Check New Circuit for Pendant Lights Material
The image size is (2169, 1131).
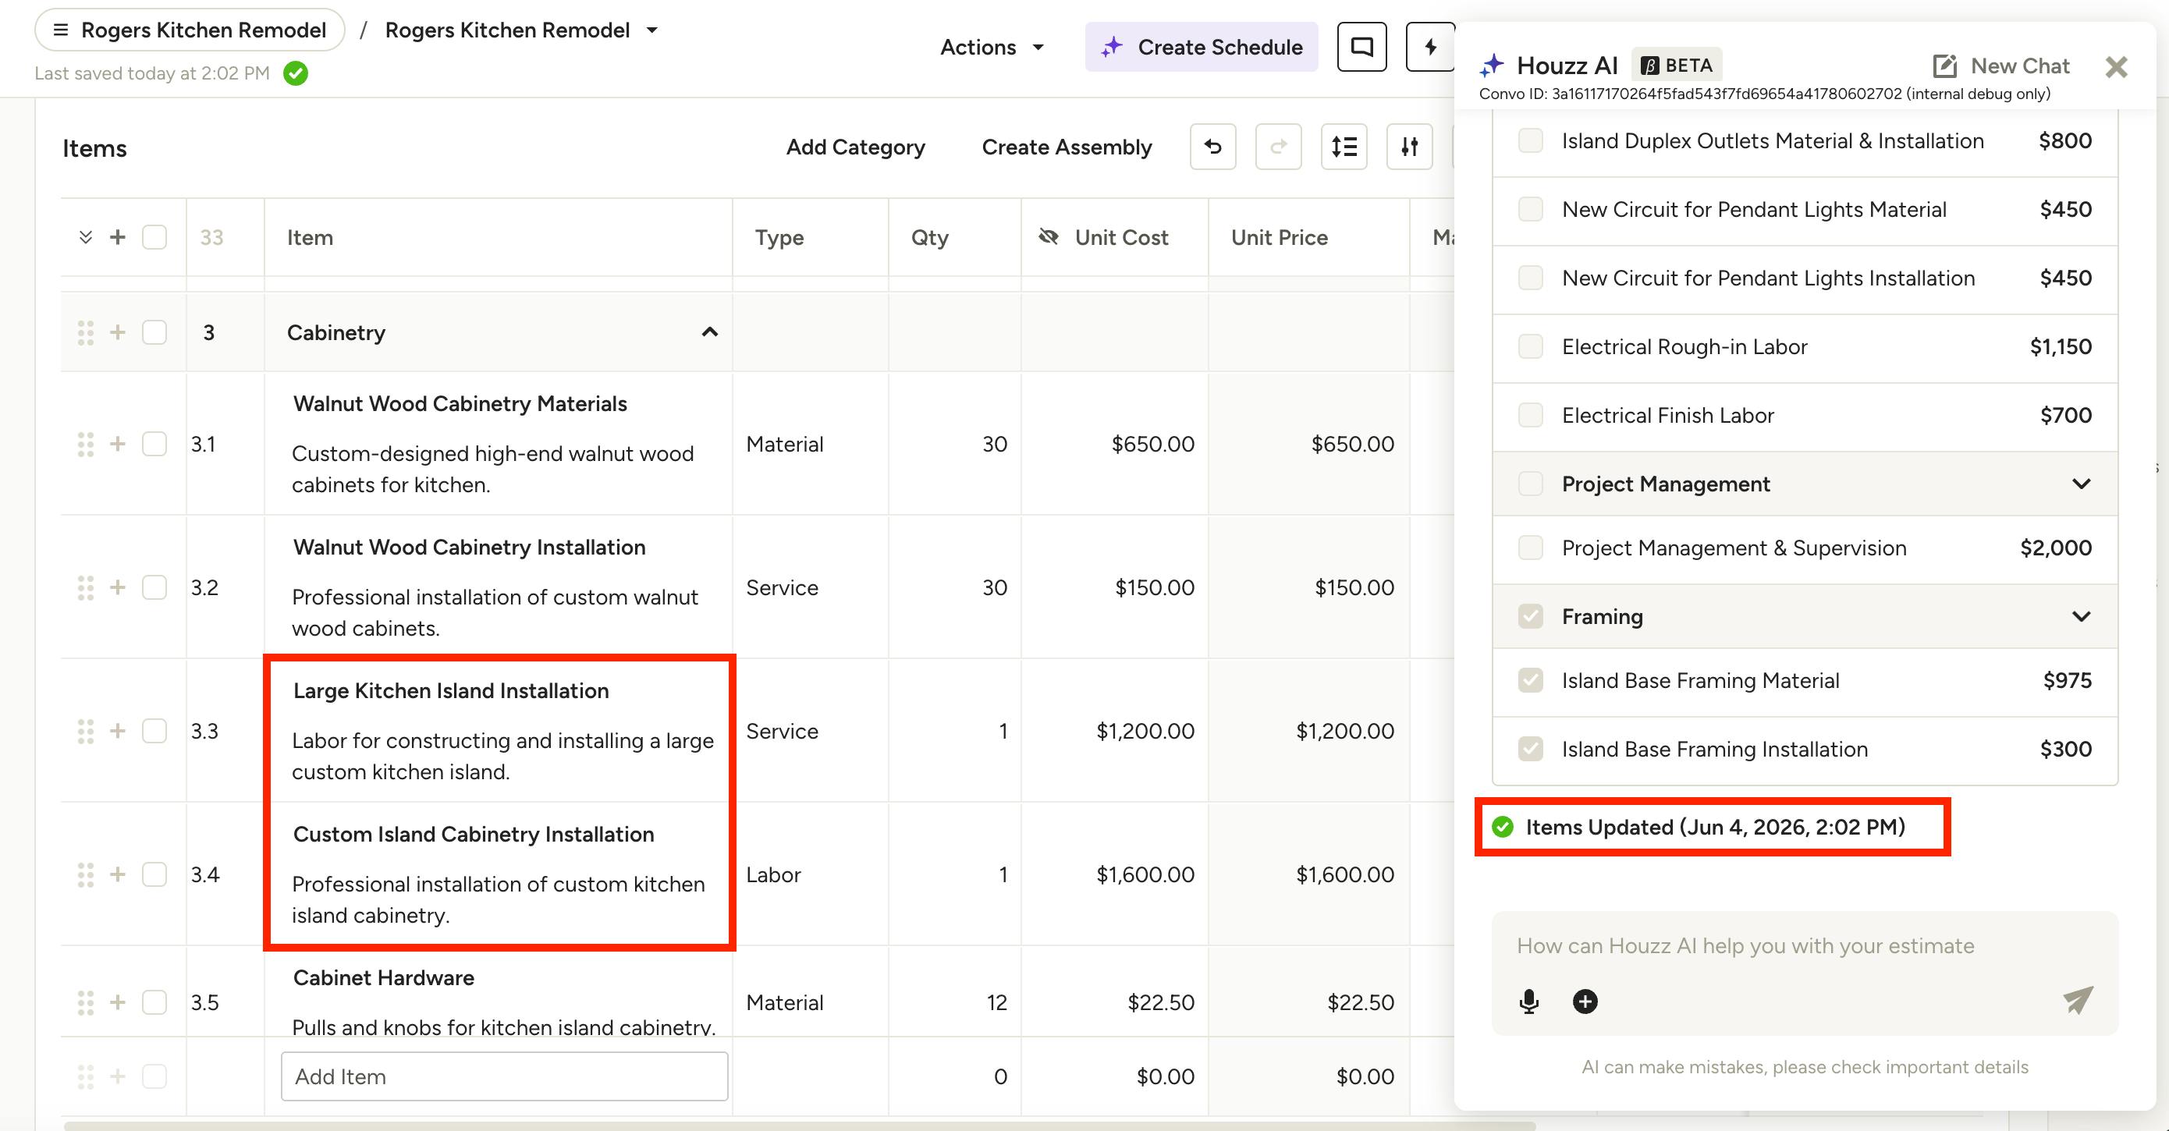click(1530, 210)
